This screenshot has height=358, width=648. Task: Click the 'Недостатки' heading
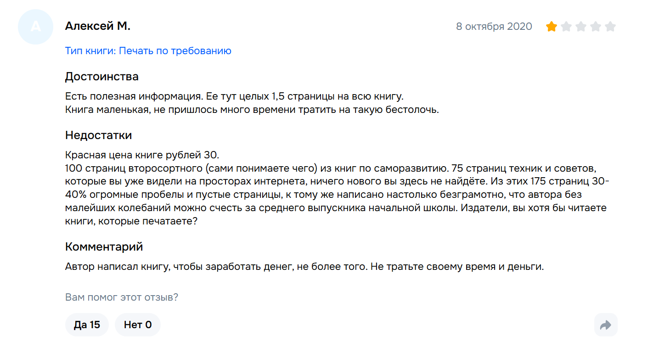pos(99,135)
